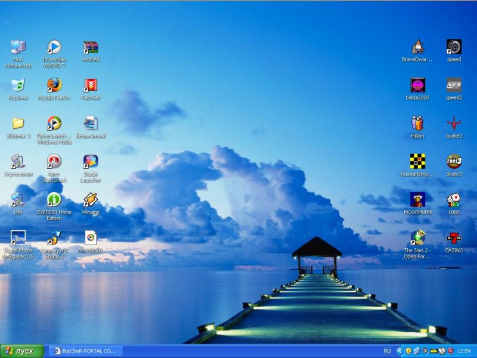477x358 pixels.
Task: Open the пуск Start menu
Action: coord(22,351)
